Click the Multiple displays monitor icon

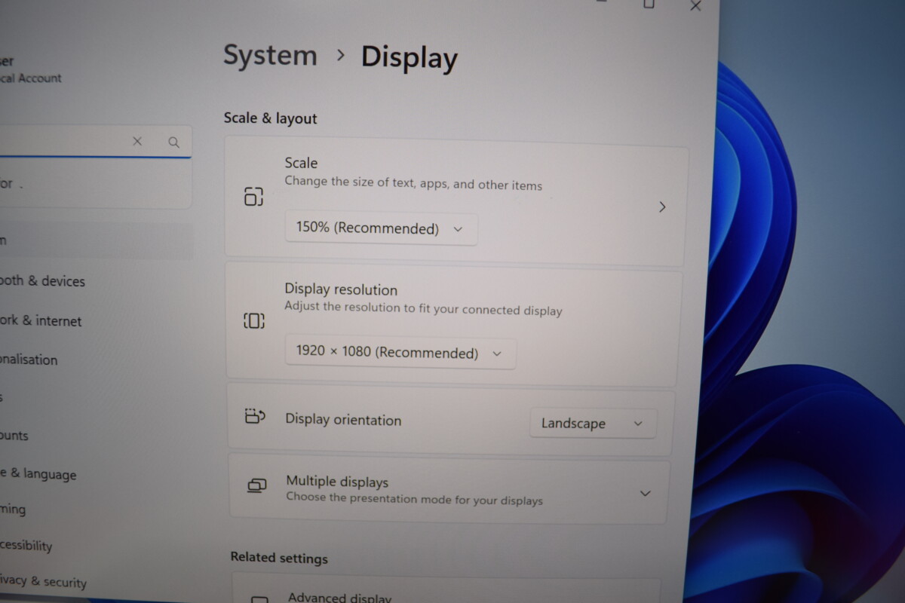point(257,486)
